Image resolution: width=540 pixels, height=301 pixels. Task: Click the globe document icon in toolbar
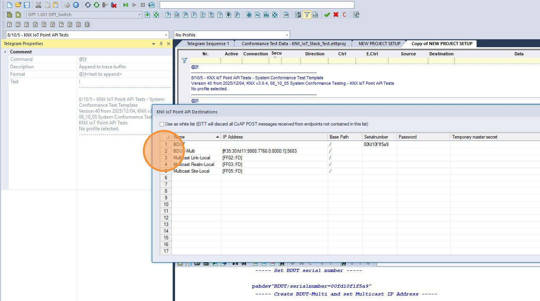click(249, 15)
